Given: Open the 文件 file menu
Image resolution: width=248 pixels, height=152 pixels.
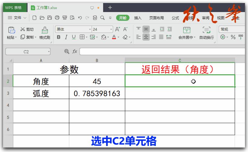Looking at the screenshot, I should click(x=17, y=18).
